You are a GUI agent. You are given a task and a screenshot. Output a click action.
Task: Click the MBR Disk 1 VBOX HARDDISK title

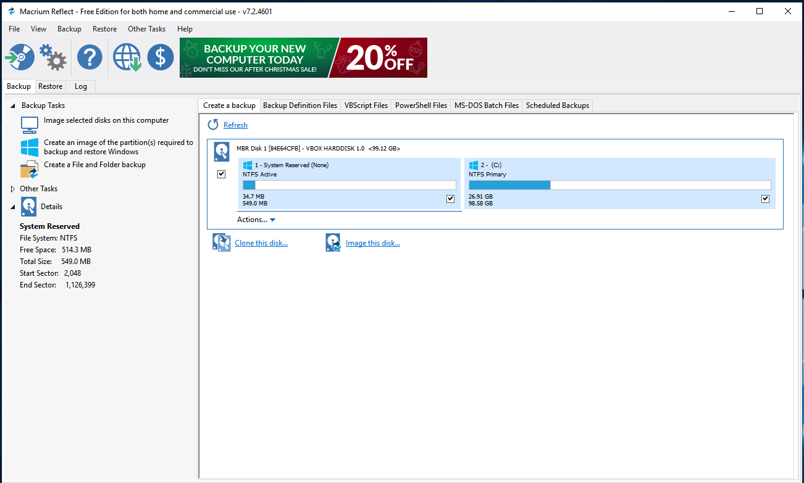click(x=318, y=148)
